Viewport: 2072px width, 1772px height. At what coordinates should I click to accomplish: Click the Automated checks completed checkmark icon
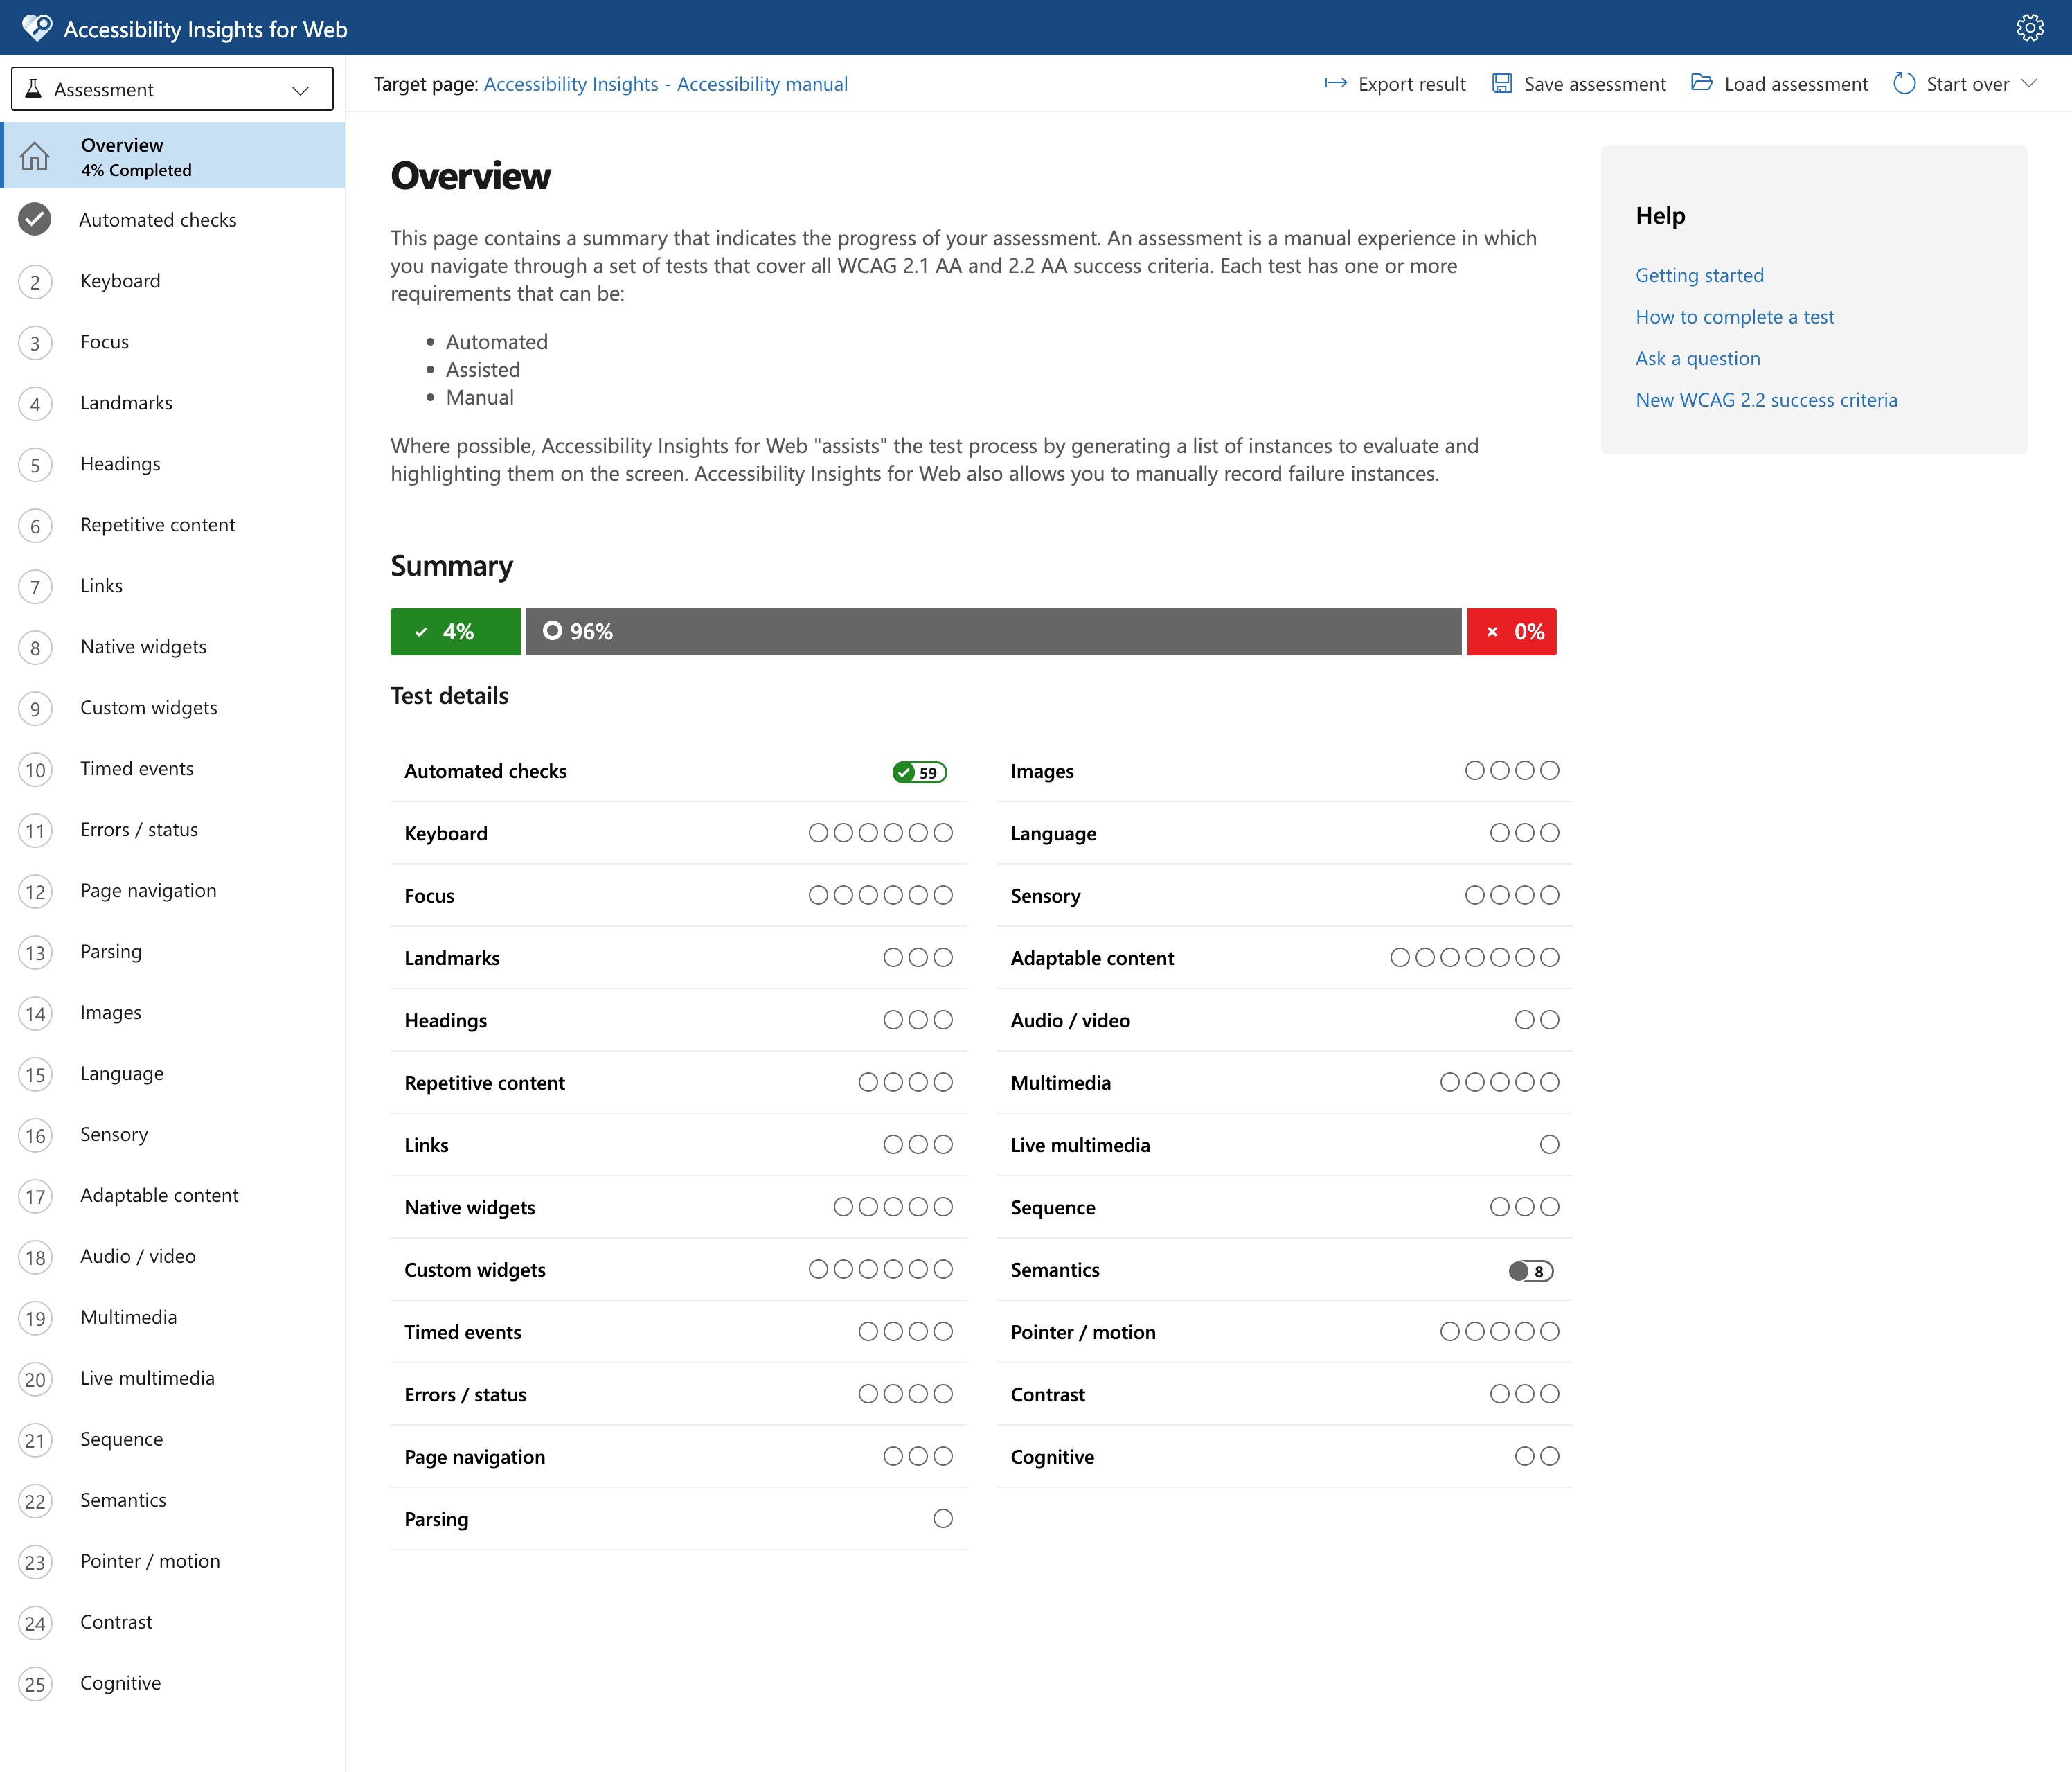35,219
